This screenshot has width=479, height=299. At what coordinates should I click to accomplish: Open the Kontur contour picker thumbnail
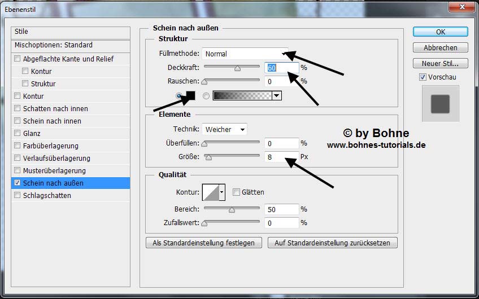211,192
